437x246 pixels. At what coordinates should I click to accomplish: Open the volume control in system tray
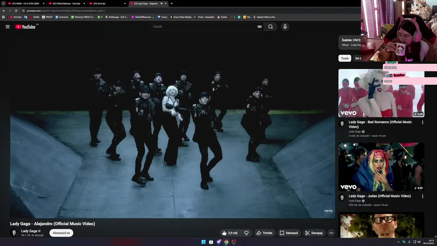tap(419, 242)
